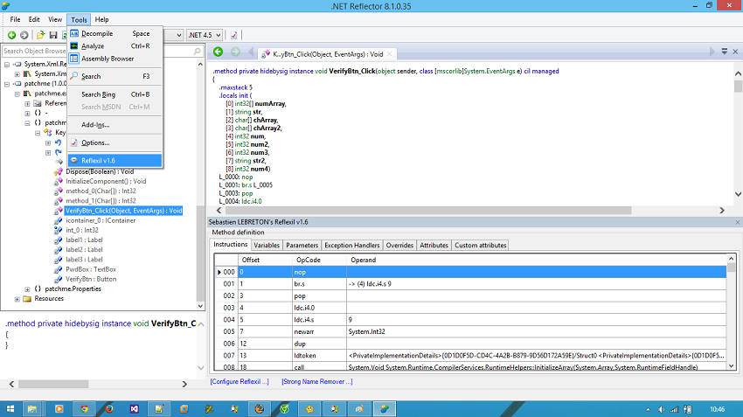This screenshot has height=417, width=743.
Task: Open the language dropdown left of .NET 4.5
Action: coord(178,35)
